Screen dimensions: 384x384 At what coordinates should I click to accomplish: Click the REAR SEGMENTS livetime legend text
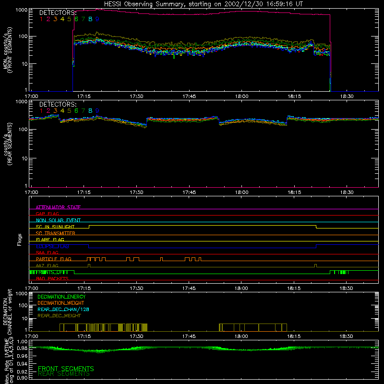coord(64,374)
